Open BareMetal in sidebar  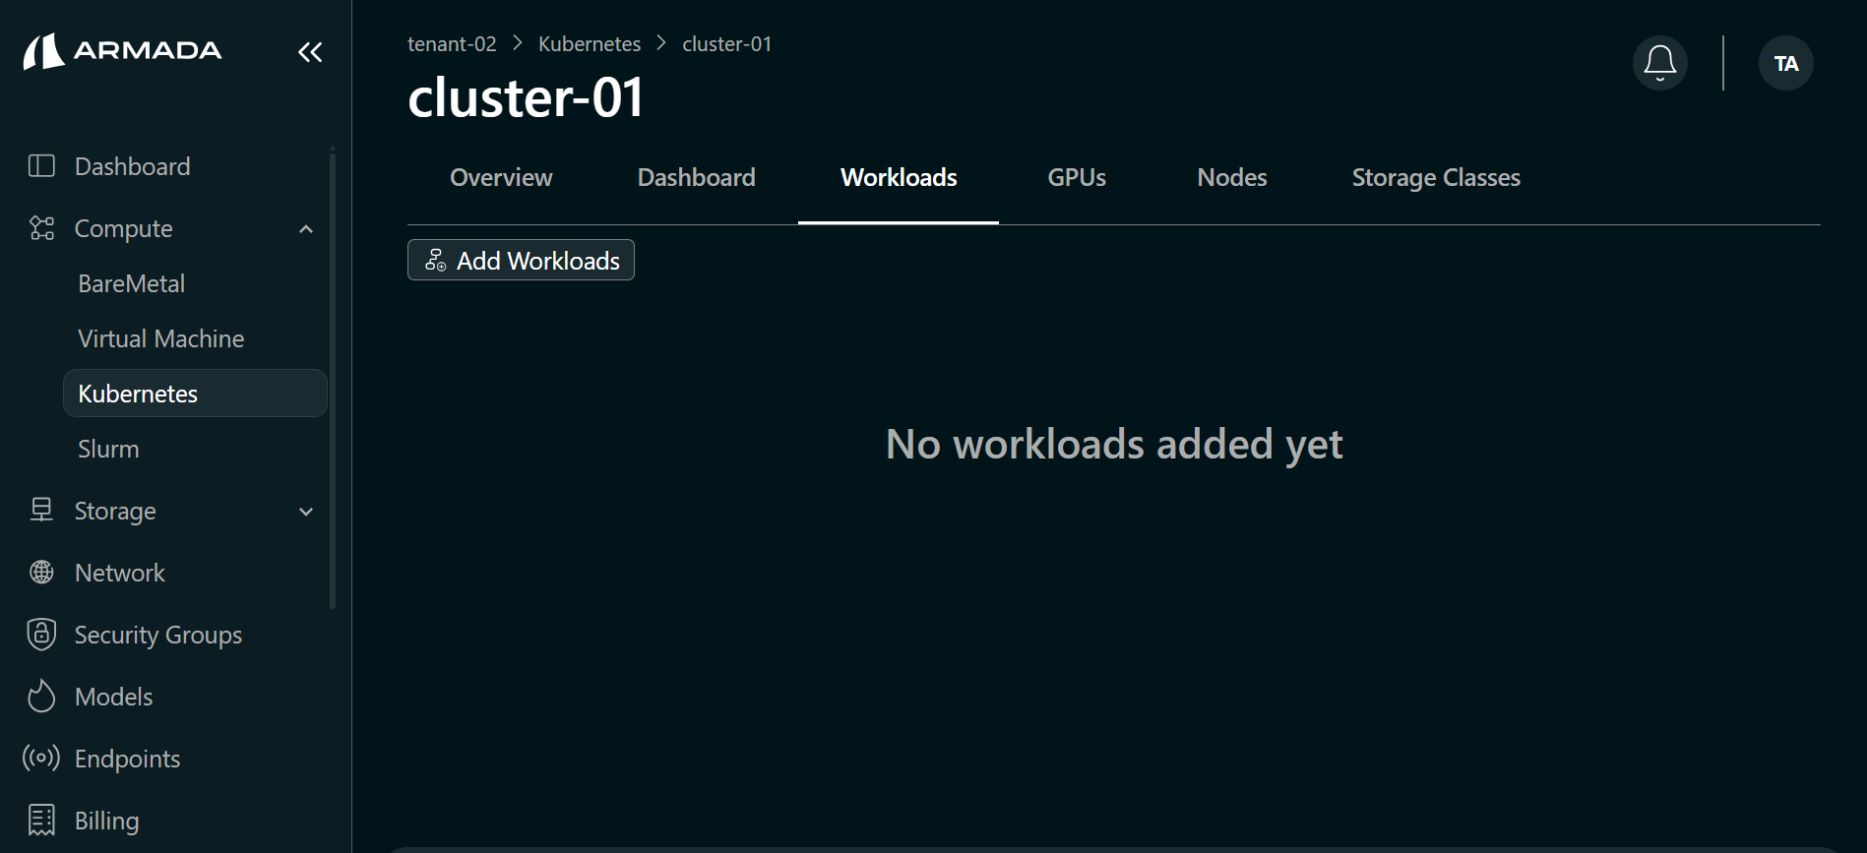pyautogui.click(x=132, y=283)
